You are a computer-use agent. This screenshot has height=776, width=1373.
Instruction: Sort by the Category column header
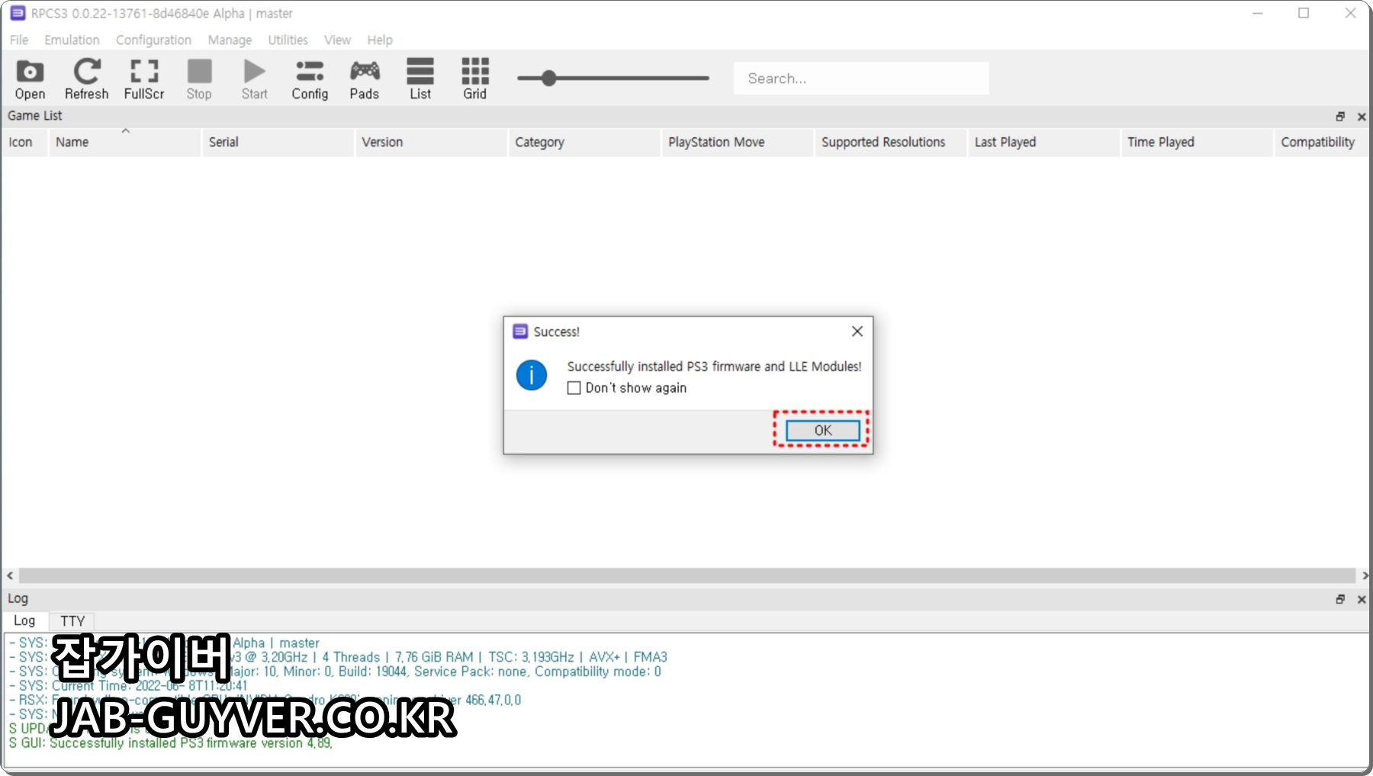point(584,143)
